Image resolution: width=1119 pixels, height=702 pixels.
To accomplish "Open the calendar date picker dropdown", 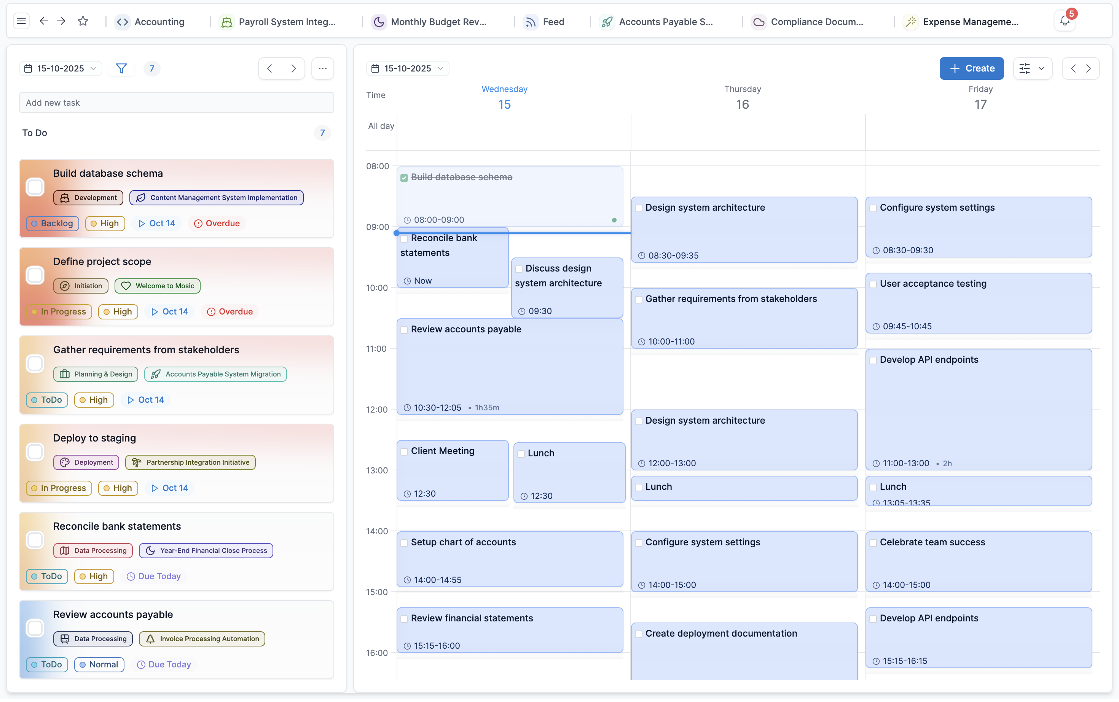I will (408, 69).
